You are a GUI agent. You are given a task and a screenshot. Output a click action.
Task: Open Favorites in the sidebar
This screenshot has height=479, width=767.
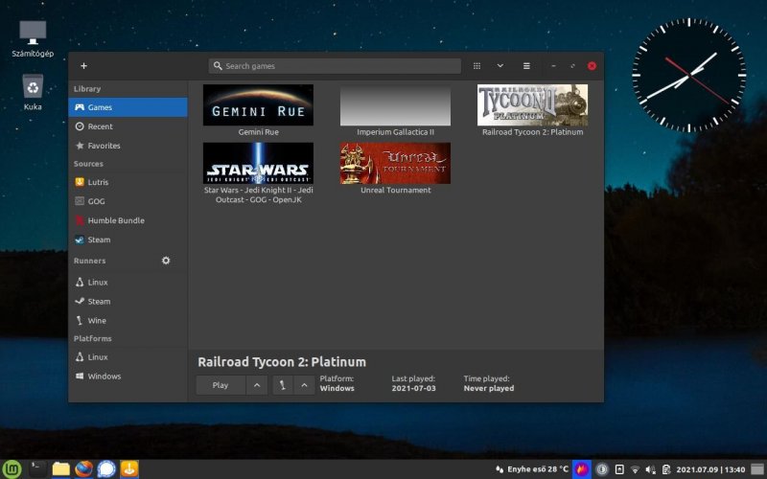tap(128, 146)
